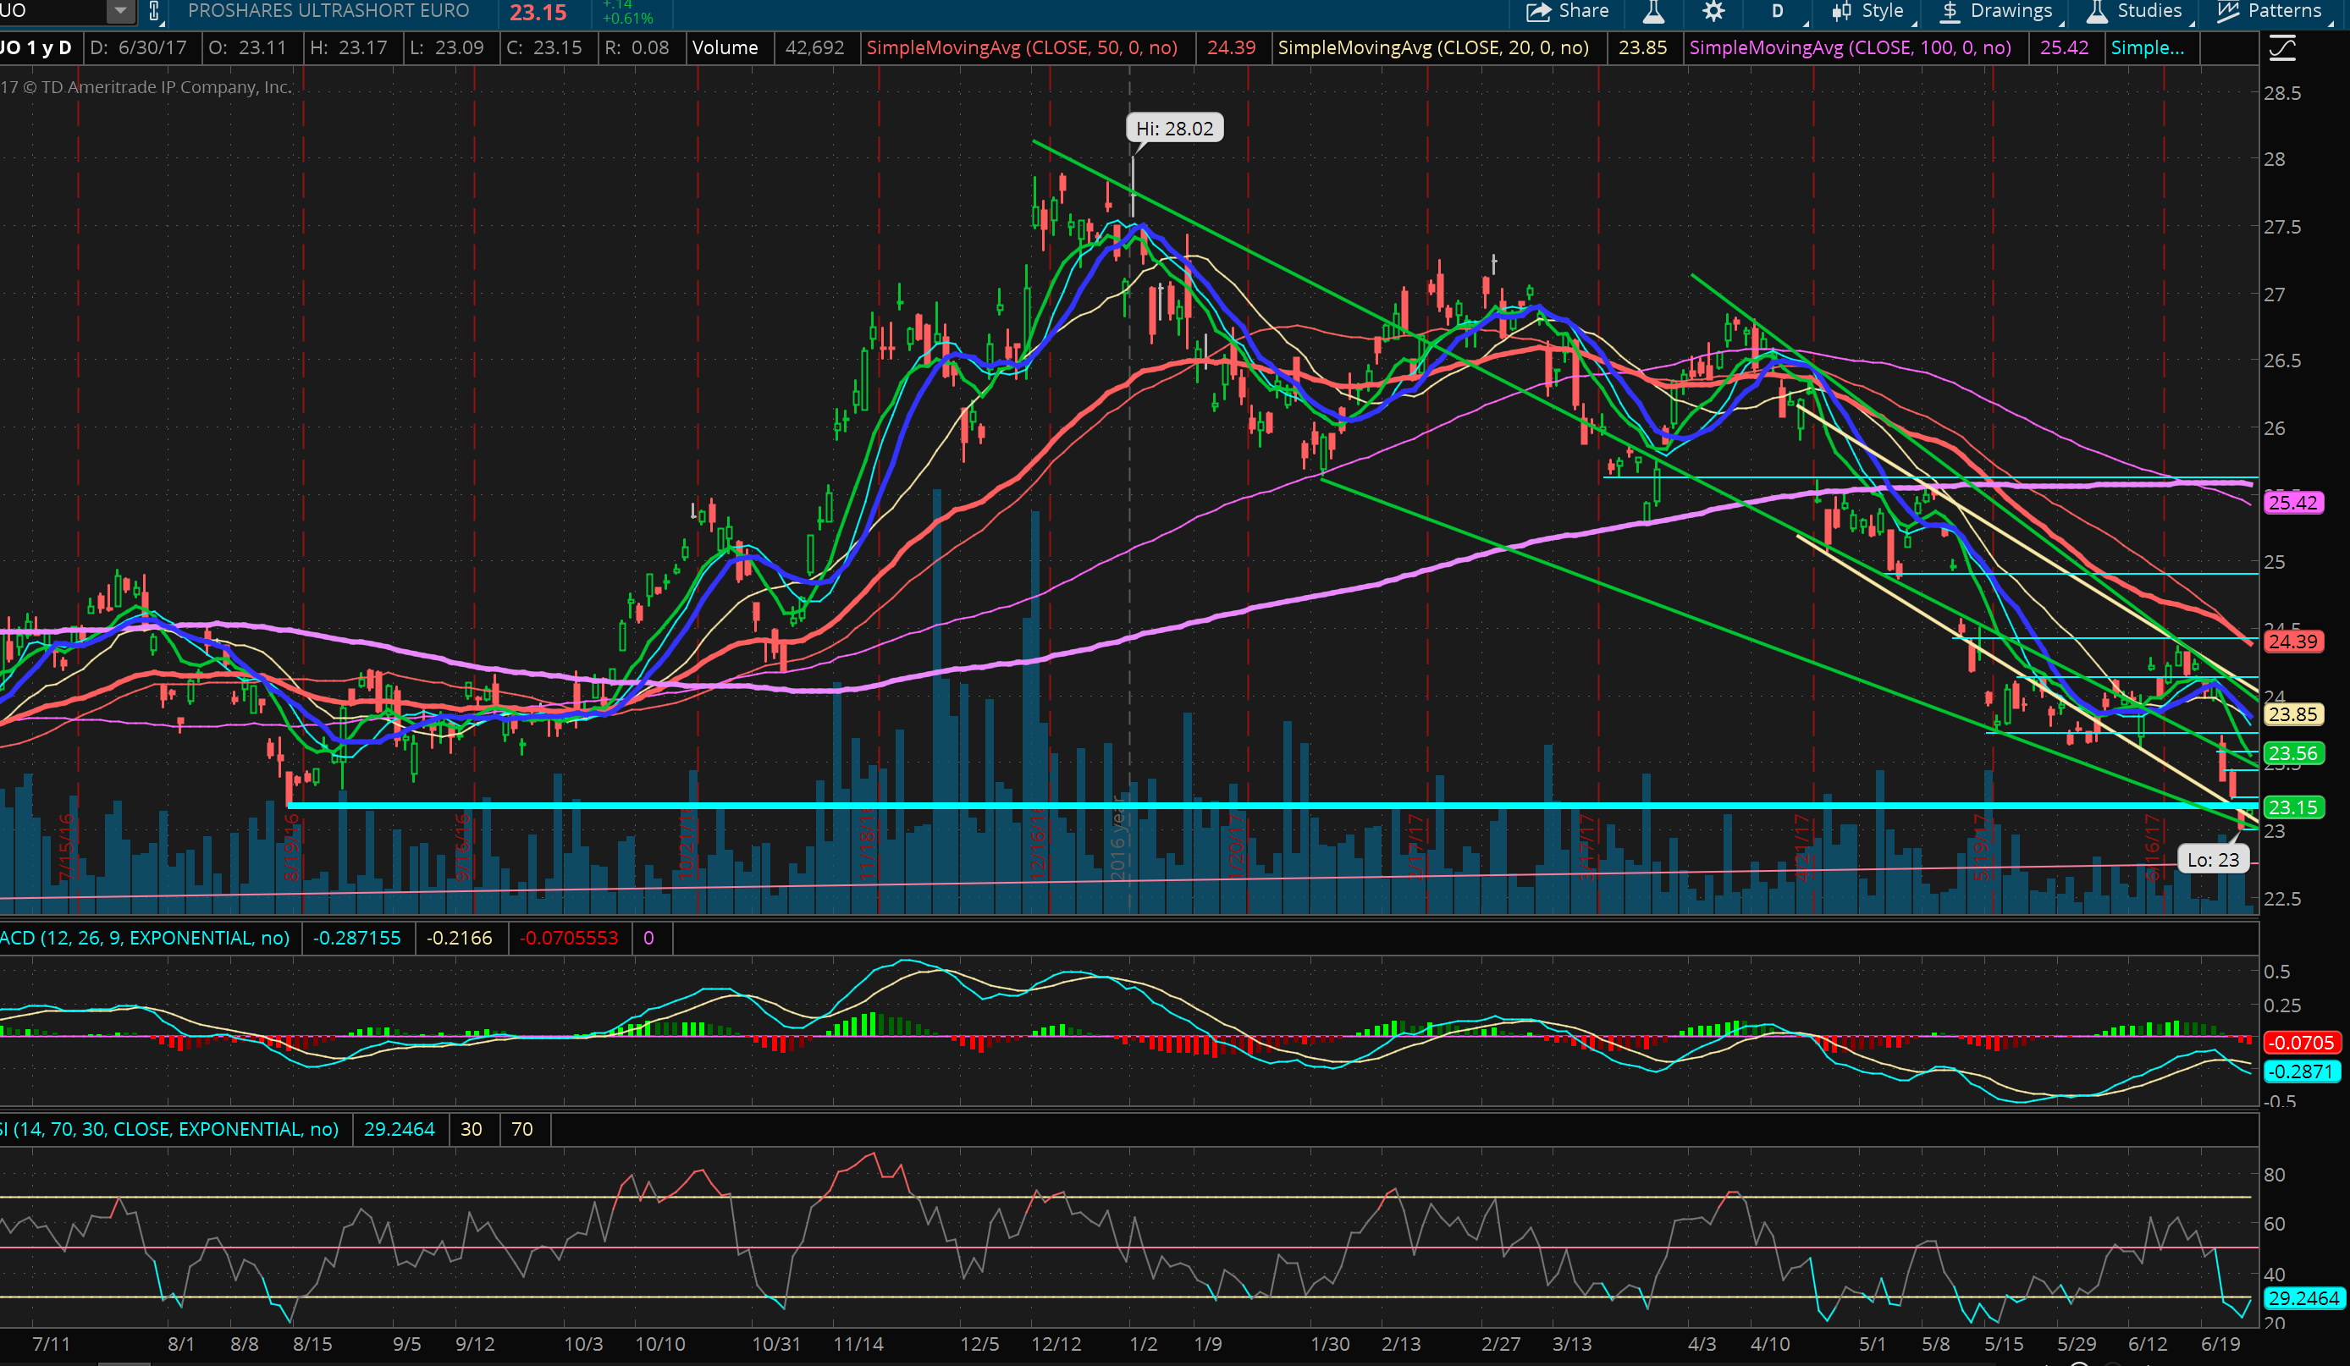This screenshot has width=2350, height=1366.
Task: Select the SimpleMovingAvg 50 study label
Action: coord(1021,47)
